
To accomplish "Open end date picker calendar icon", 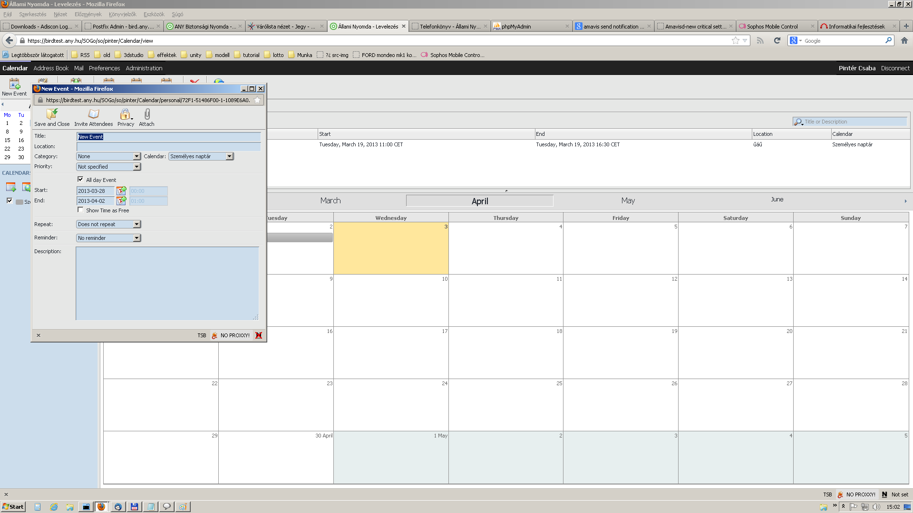I will [x=121, y=201].
